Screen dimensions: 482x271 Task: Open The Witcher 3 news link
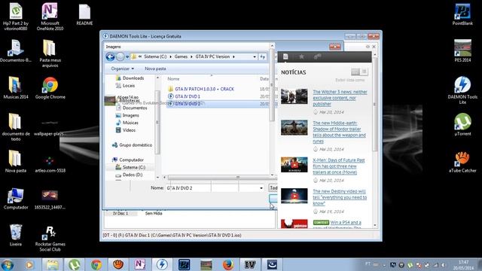tap(340, 98)
